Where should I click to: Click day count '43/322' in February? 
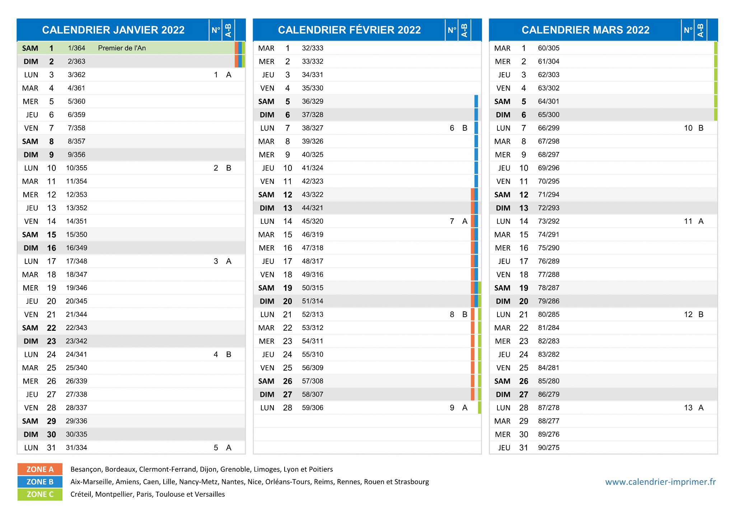(x=313, y=194)
